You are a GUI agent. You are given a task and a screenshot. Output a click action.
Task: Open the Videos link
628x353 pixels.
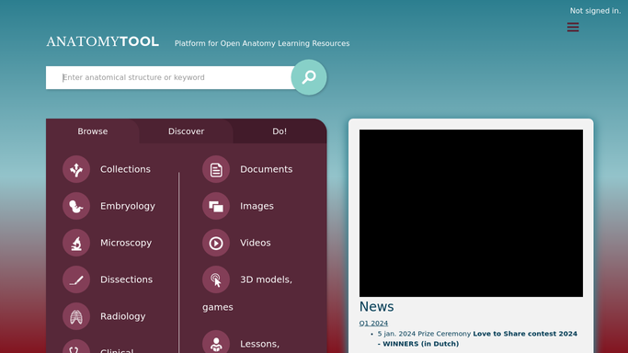click(x=255, y=243)
